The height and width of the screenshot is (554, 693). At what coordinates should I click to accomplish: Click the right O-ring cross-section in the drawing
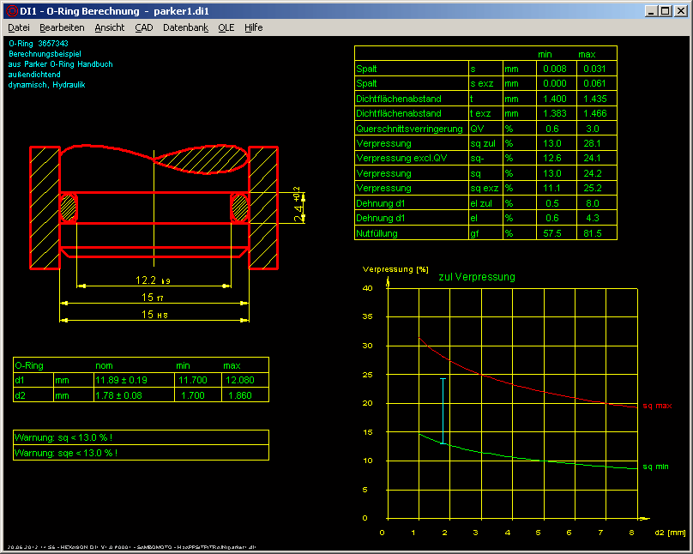tap(239, 208)
